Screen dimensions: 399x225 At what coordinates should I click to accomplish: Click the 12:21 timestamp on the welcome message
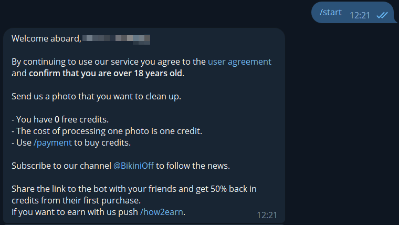pos(267,214)
